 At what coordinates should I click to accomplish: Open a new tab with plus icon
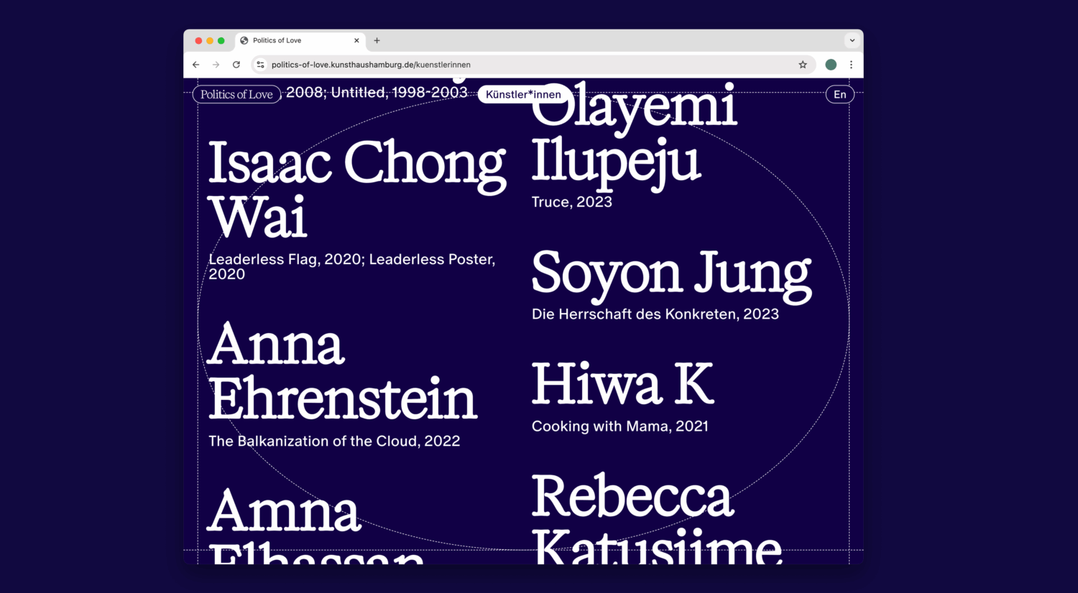click(377, 41)
